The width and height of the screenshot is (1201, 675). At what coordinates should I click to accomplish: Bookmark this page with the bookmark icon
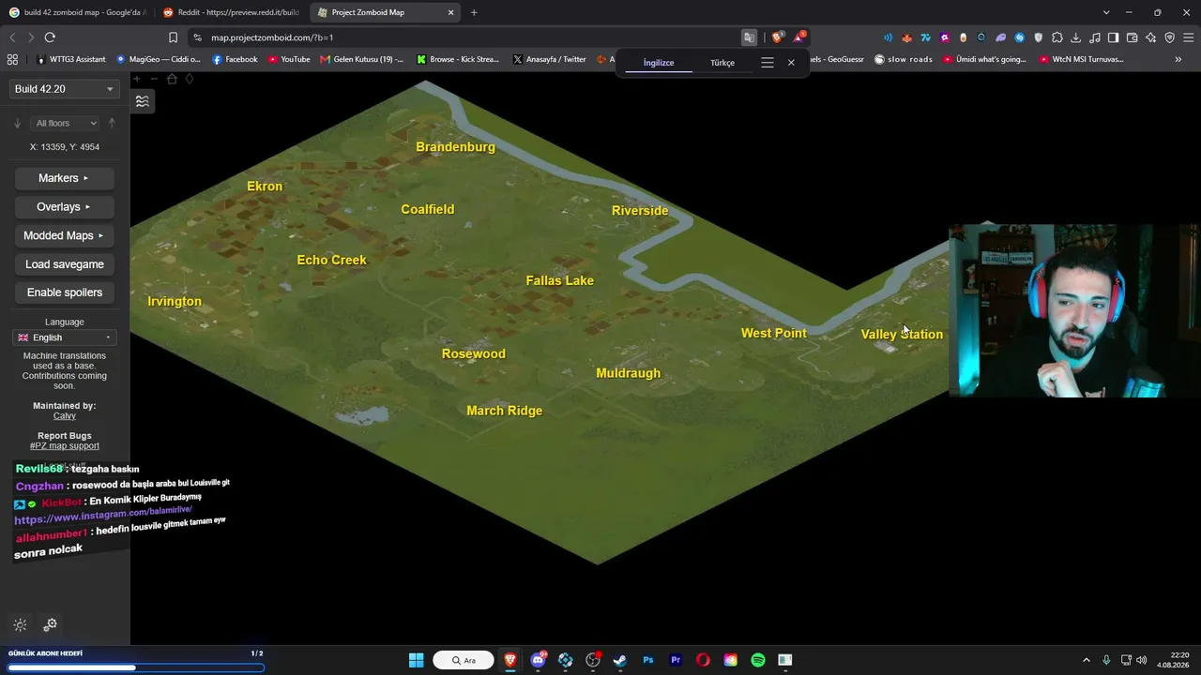pos(173,37)
